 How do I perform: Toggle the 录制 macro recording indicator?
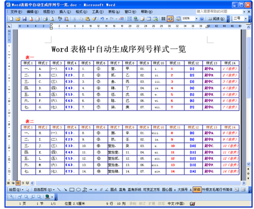point(132,204)
